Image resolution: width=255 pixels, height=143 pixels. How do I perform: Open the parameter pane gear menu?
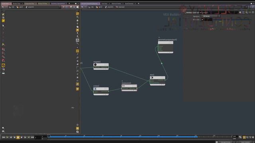tap(240, 12)
